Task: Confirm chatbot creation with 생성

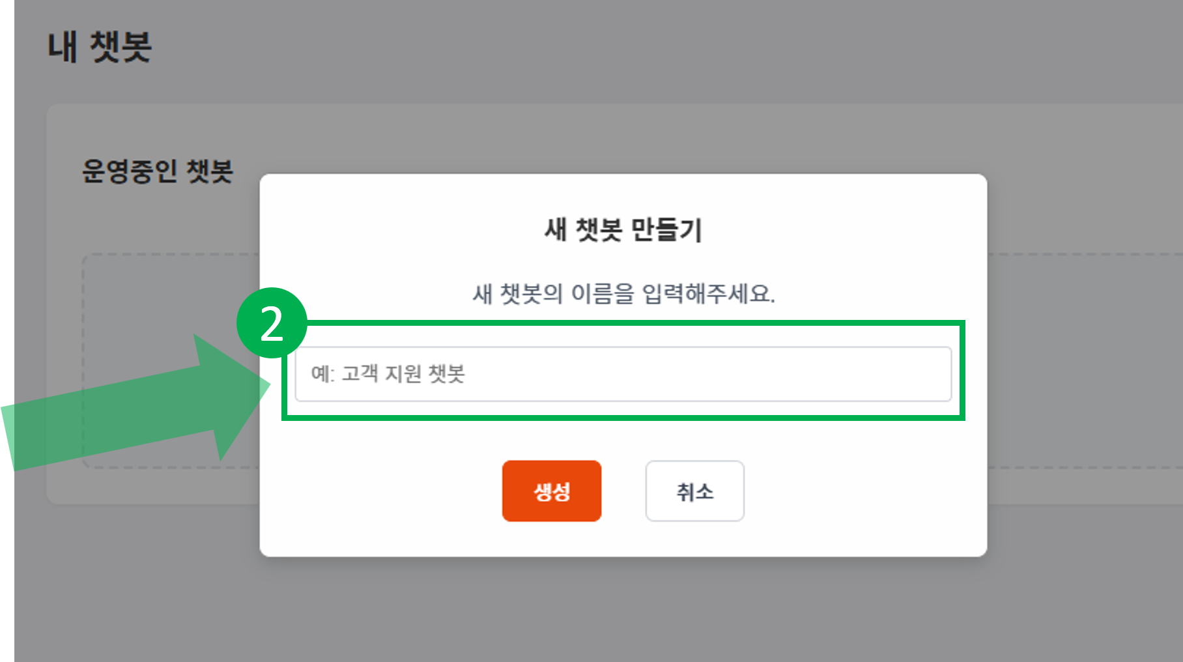Action: [x=551, y=491]
